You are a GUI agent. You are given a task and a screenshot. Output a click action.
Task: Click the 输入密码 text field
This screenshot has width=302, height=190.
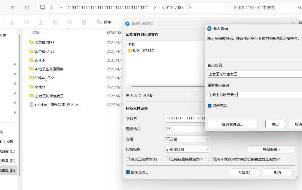point(255,74)
